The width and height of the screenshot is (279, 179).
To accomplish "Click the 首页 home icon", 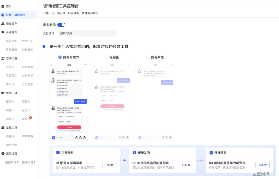I will [x=3, y=6].
